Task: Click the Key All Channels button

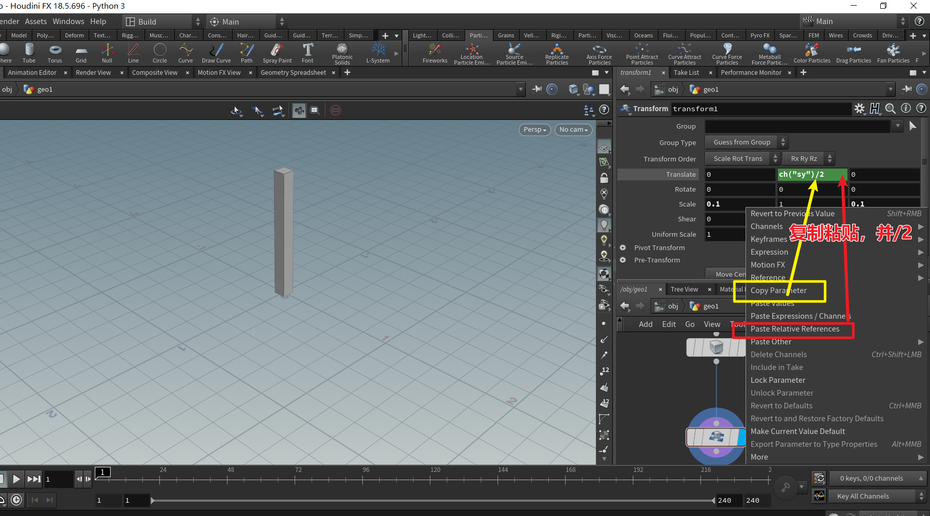Action: tap(863, 496)
